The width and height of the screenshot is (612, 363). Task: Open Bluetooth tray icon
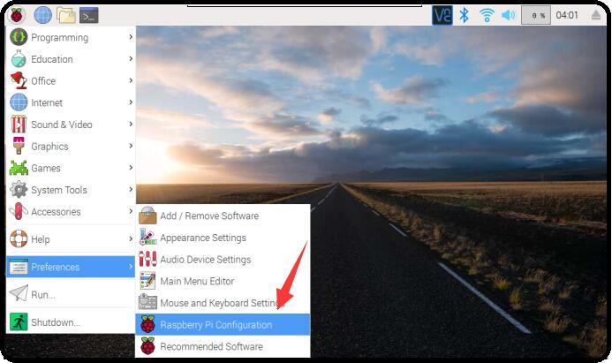[464, 15]
